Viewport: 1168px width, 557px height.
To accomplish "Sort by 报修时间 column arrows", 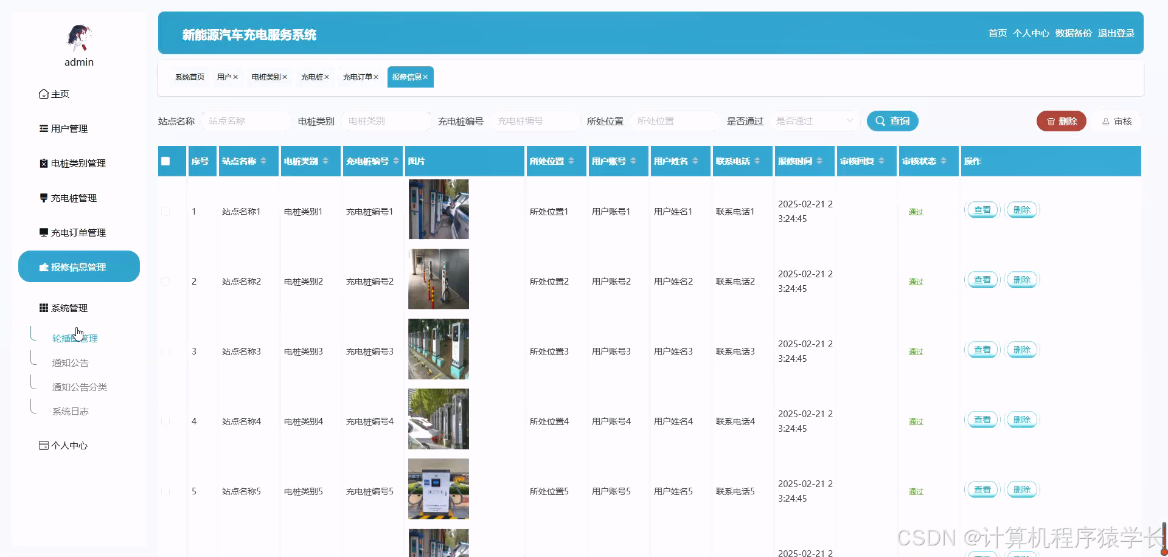I will tap(819, 161).
